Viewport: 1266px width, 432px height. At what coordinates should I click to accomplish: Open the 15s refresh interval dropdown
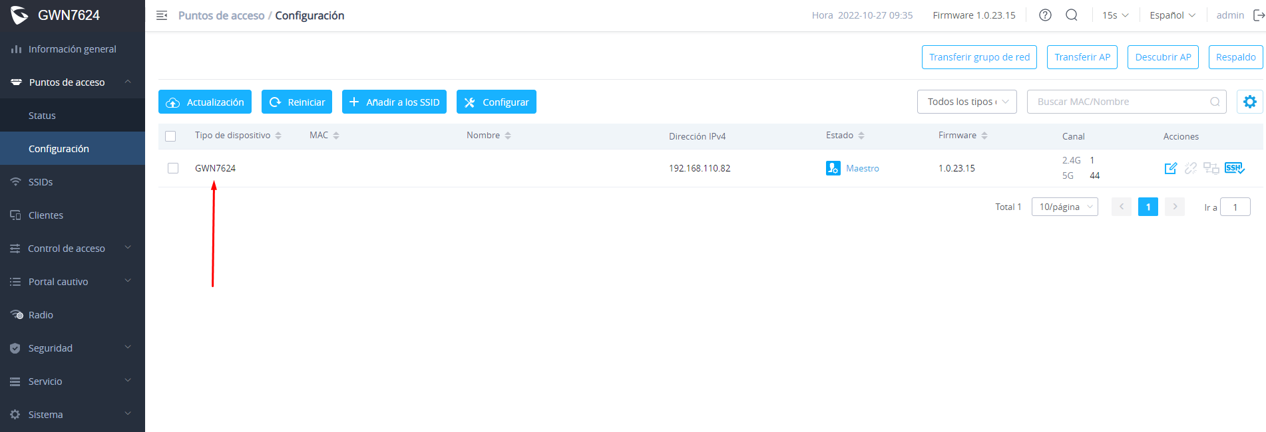coord(1116,15)
